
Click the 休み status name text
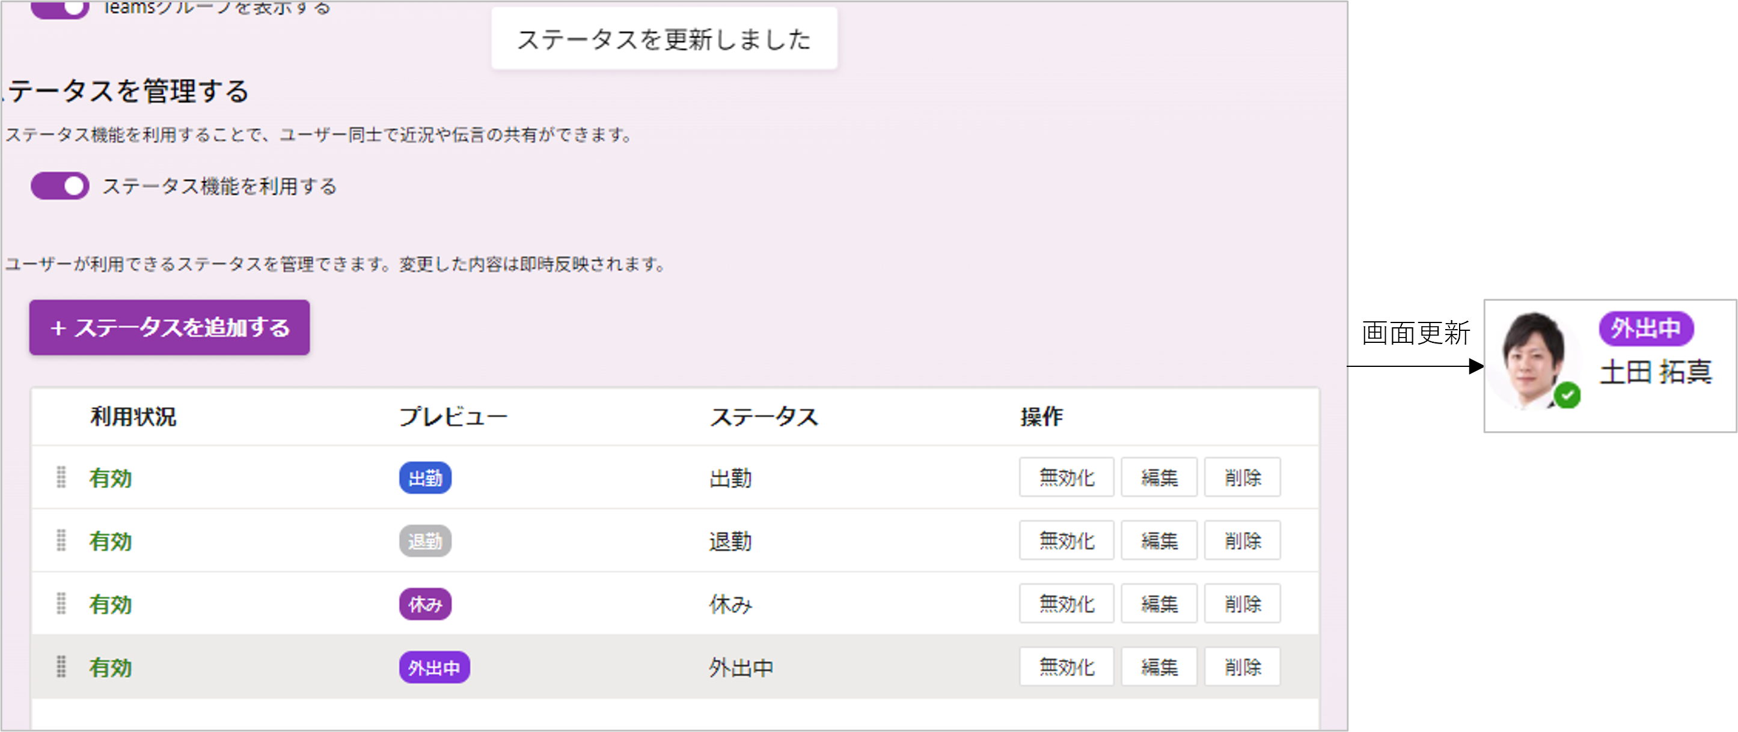coord(730,605)
